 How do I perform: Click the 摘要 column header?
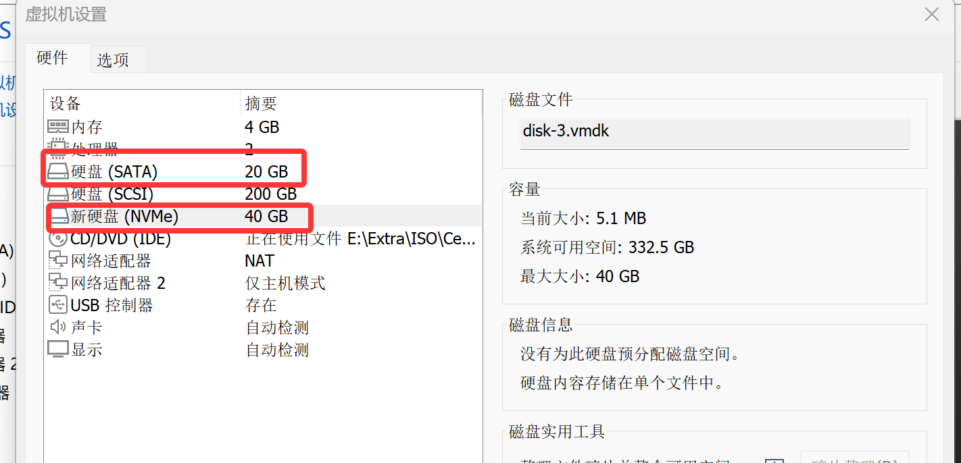tap(261, 103)
